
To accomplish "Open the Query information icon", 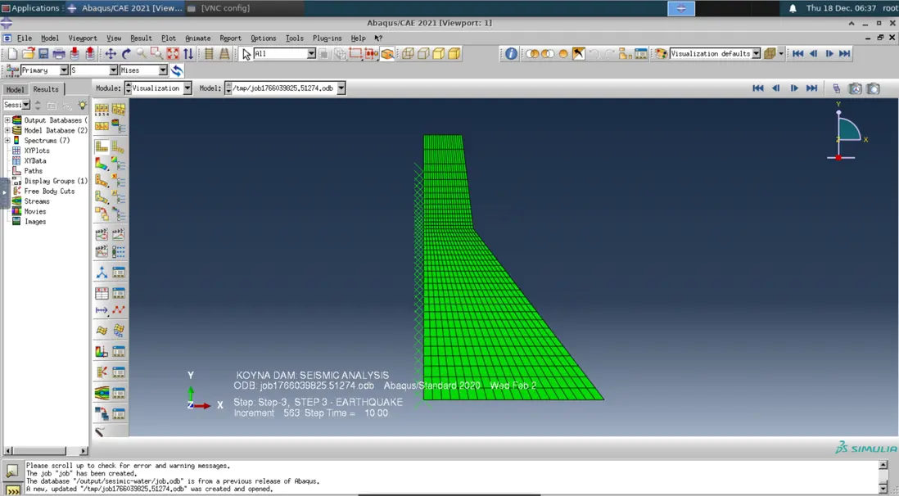I will coord(511,54).
